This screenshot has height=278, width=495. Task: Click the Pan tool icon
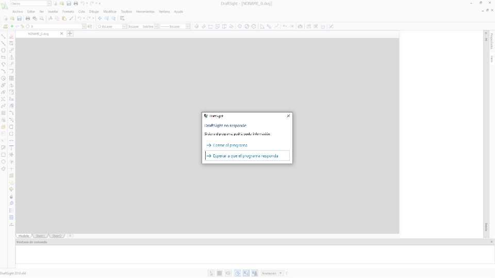[100, 19]
